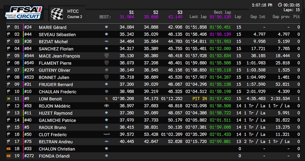Image resolution: width=305 pixels, height=161 pixels.
Task: Click the Ford badge in BEZIAT Michel's row
Action: tap(106, 41)
